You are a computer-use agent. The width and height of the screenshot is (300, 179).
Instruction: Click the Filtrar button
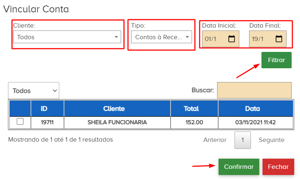pos(276,60)
